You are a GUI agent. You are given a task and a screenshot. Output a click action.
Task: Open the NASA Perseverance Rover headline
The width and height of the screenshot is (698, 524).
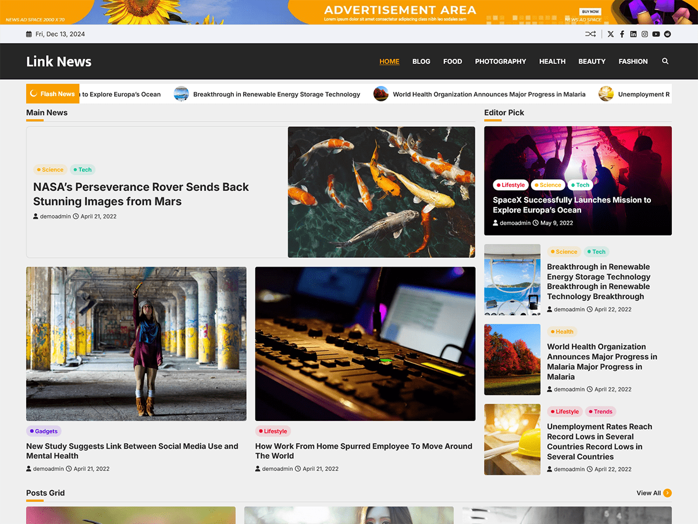[x=141, y=194]
